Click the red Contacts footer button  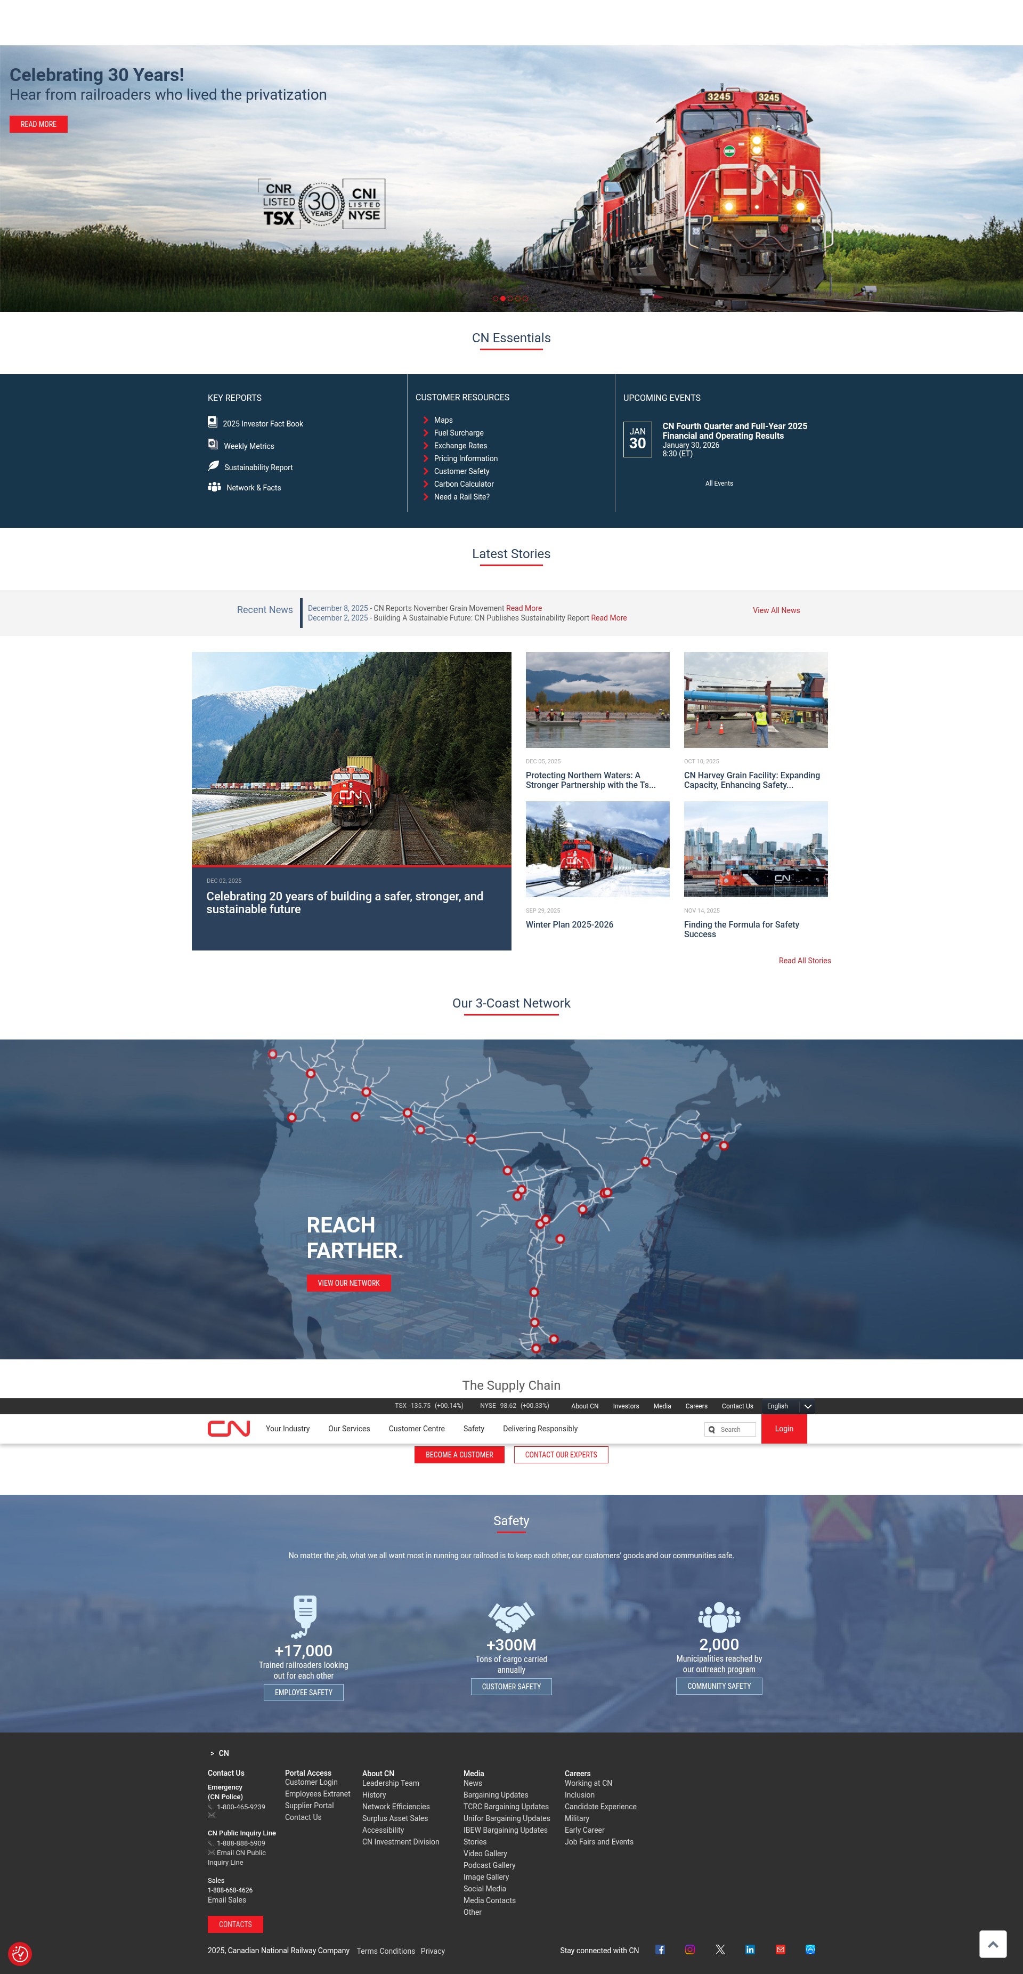coord(235,1924)
